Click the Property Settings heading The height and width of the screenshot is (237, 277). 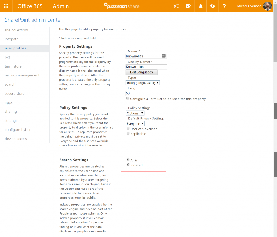[76, 46]
